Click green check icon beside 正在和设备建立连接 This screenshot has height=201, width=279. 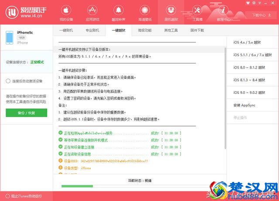point(61,146)
